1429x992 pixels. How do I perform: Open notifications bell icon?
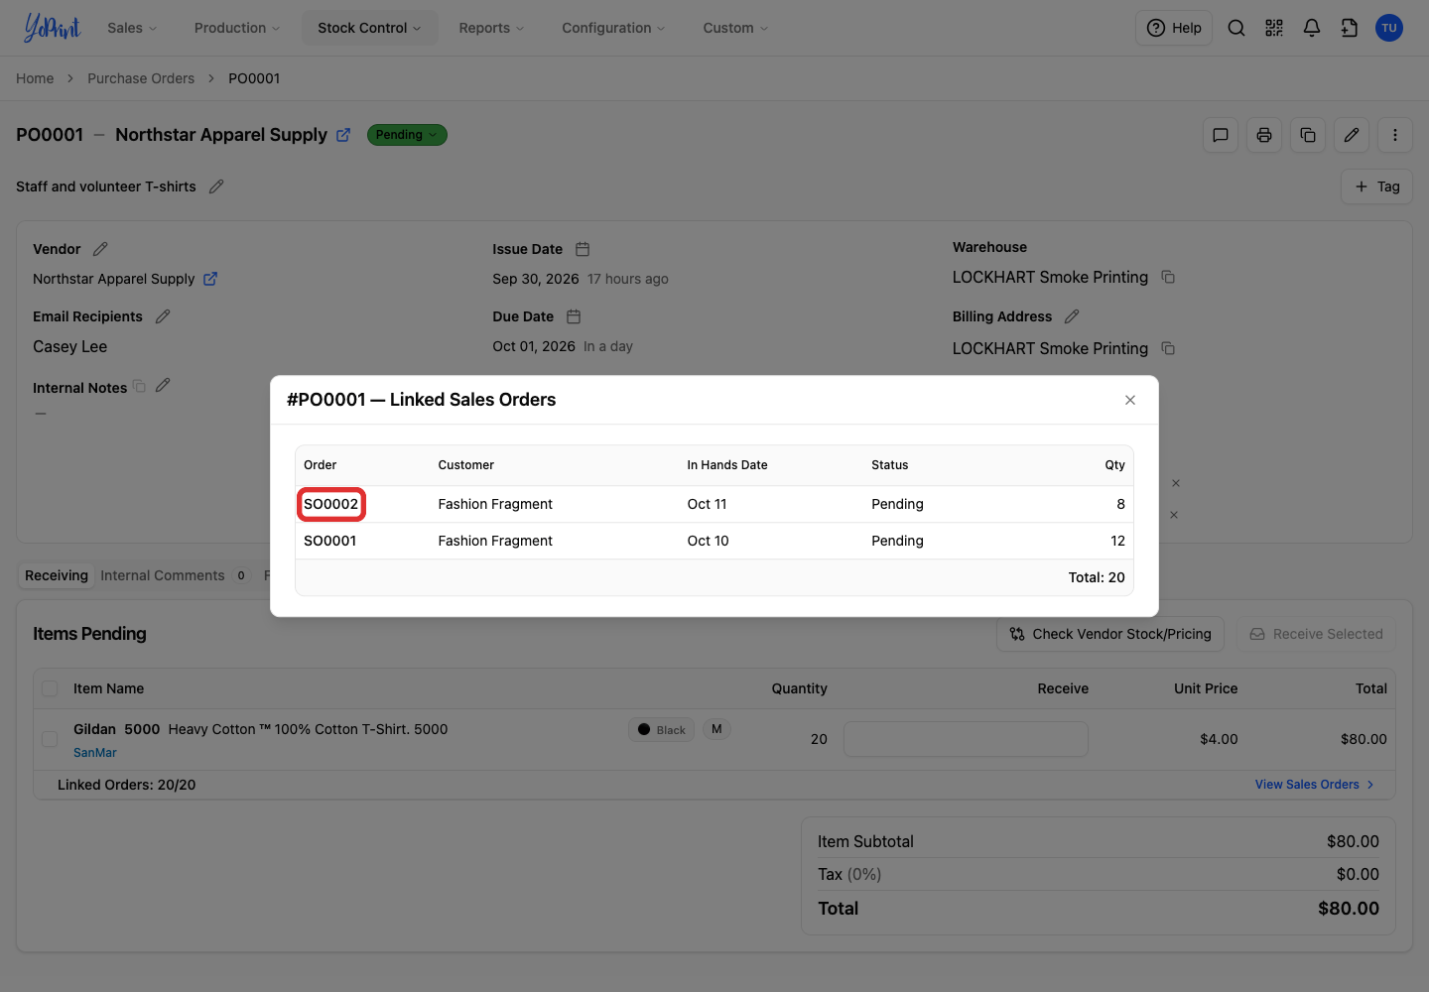1312,28
